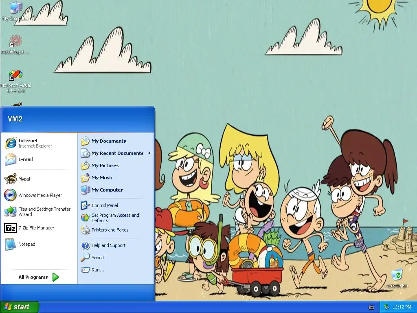This screenshot has width=417, height=313.
Task: Open the Printers and Faxes entry
Action: point(110,230)
